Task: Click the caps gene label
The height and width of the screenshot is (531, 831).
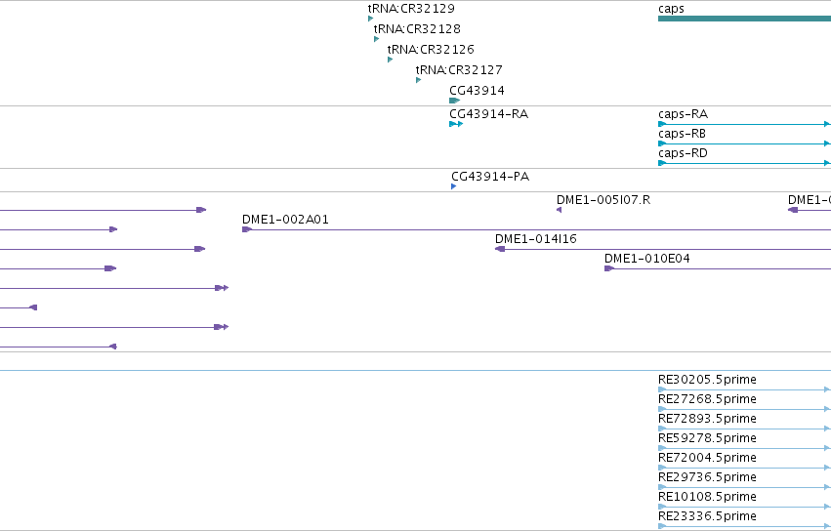Action: (671, 9)
